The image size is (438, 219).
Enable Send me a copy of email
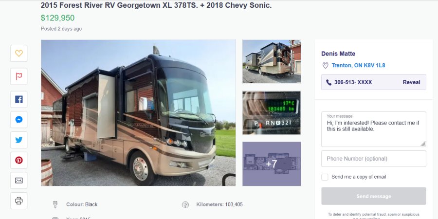coord(325,177)
